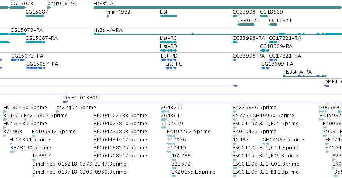Click the CG17821 gene arrow
The width and height of the screenshot is (342, 178).
point(273,25)
